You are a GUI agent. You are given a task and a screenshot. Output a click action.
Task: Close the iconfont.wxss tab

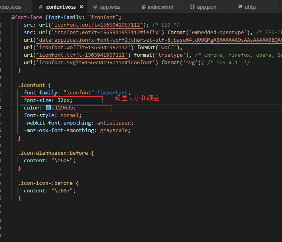coord(81,7)
